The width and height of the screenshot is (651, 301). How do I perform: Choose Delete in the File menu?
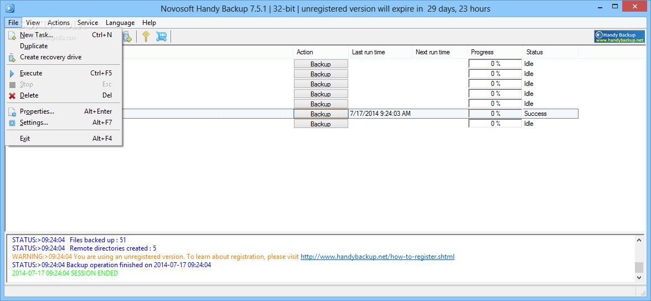pyautogui.click(x=64, y=95)
